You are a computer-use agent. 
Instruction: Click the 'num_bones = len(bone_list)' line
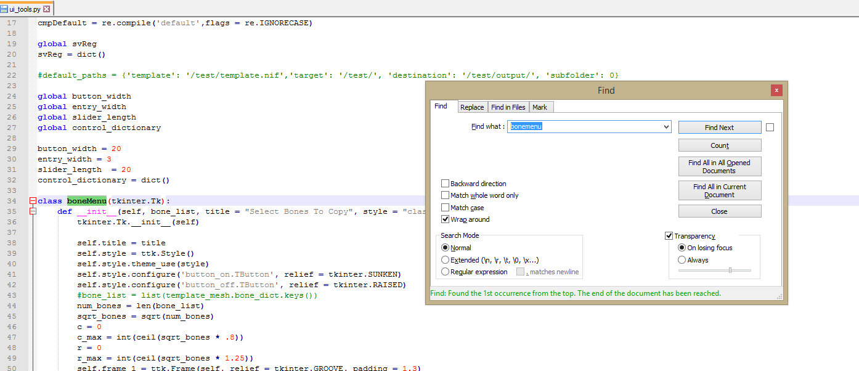(x=140, y=306)
